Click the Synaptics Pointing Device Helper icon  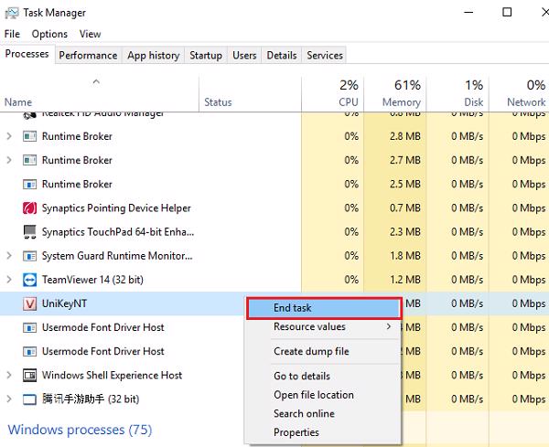pyautogui.click(x=28, y=208)
